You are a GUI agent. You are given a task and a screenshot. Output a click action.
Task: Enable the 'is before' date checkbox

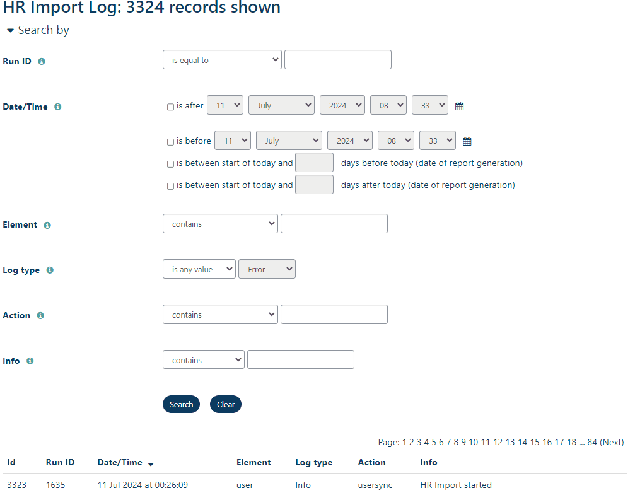click(170, 142)
